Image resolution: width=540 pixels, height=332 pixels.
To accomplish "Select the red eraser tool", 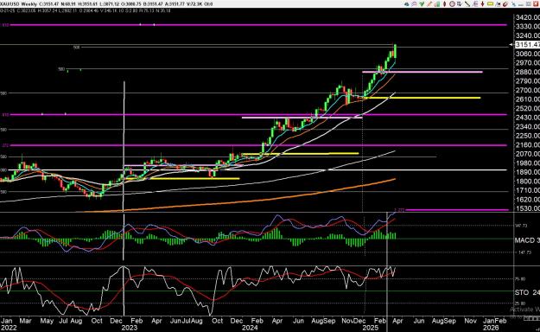I will point(505,4).
